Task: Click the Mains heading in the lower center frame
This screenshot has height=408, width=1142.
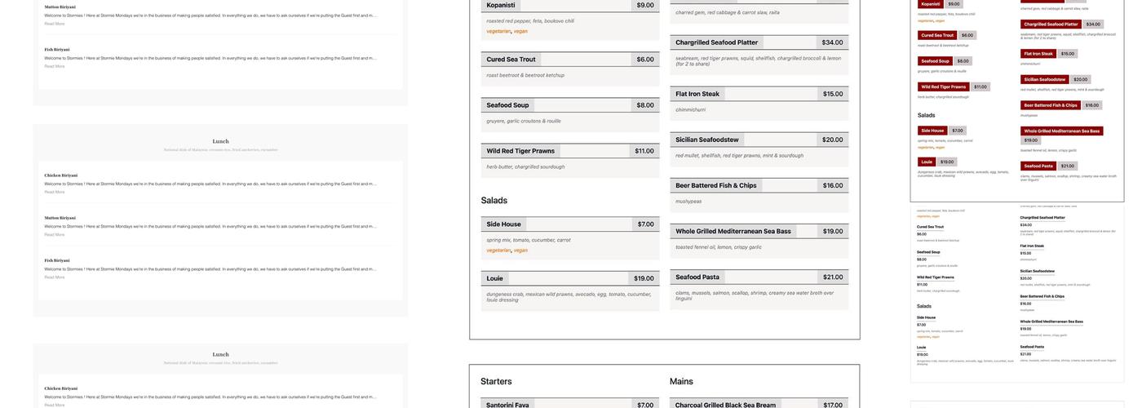Action: [x=681, y=381]
